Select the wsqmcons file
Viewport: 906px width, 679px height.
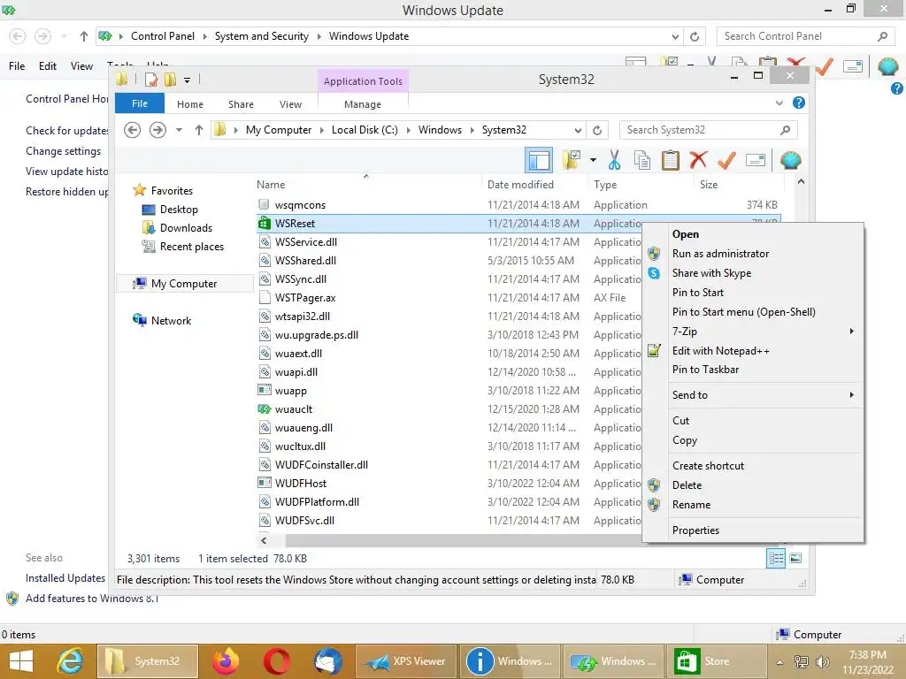click(x=300, y=205)
